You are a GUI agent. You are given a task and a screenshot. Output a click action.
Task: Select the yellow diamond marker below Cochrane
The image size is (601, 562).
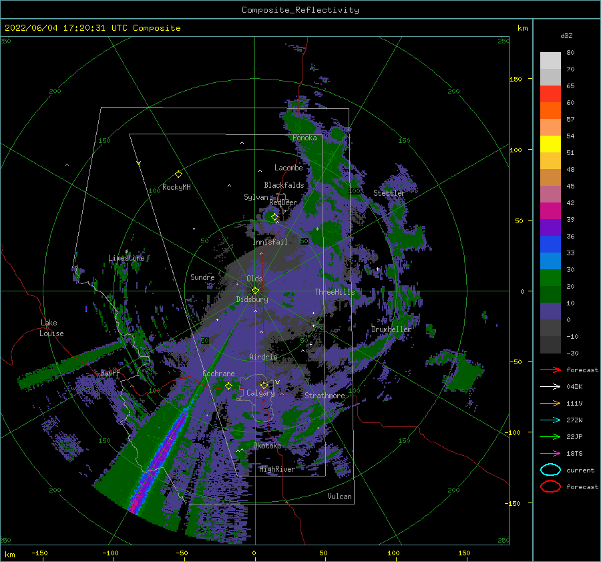pos(228,386)
